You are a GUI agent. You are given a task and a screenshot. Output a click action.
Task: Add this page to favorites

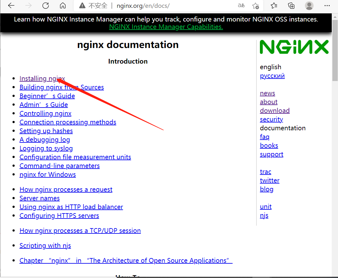click(x=256, y=6)
